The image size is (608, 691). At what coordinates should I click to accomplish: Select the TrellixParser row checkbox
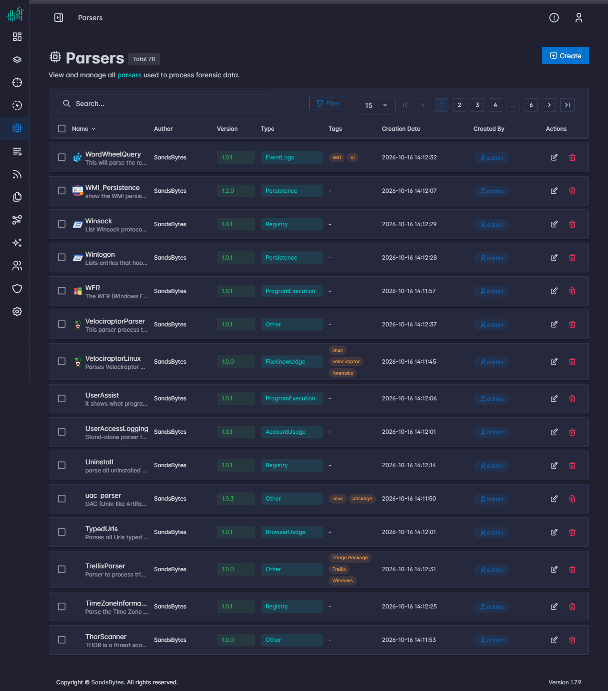click(x=62, y=569)
